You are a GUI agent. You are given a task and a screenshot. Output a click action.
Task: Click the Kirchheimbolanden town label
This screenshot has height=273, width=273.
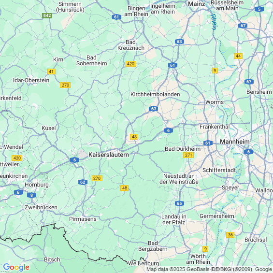155,94
